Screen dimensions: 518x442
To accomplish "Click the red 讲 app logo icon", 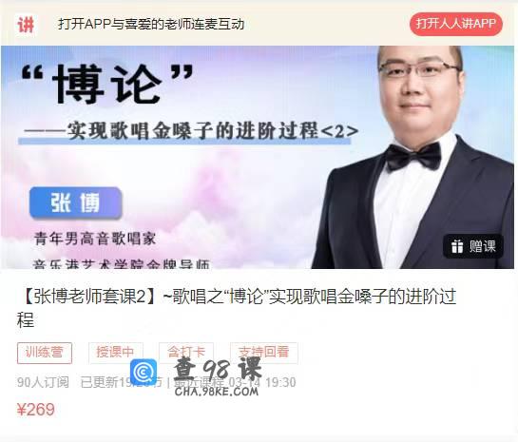I will pyautogui.click(x=26, y=25).
